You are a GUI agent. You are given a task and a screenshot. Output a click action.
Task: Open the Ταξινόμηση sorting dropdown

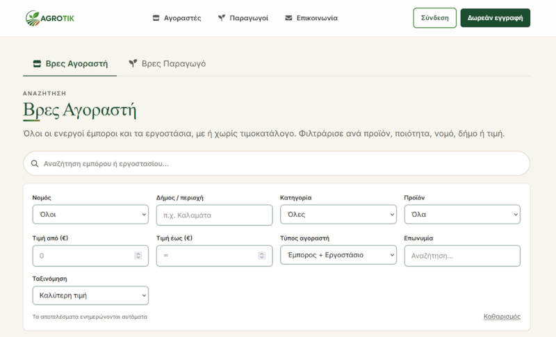[90, 295]
